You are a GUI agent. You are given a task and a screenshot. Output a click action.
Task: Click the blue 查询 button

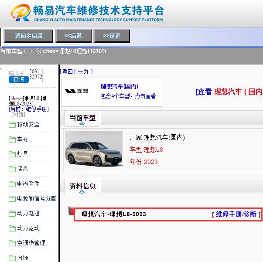(x=19, y=79)
